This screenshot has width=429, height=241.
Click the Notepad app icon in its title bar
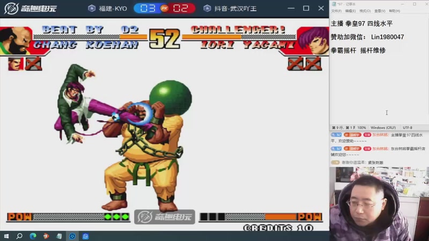[x=334, y=4]
